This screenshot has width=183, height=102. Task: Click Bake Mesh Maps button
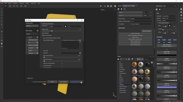tap(147, 31)
